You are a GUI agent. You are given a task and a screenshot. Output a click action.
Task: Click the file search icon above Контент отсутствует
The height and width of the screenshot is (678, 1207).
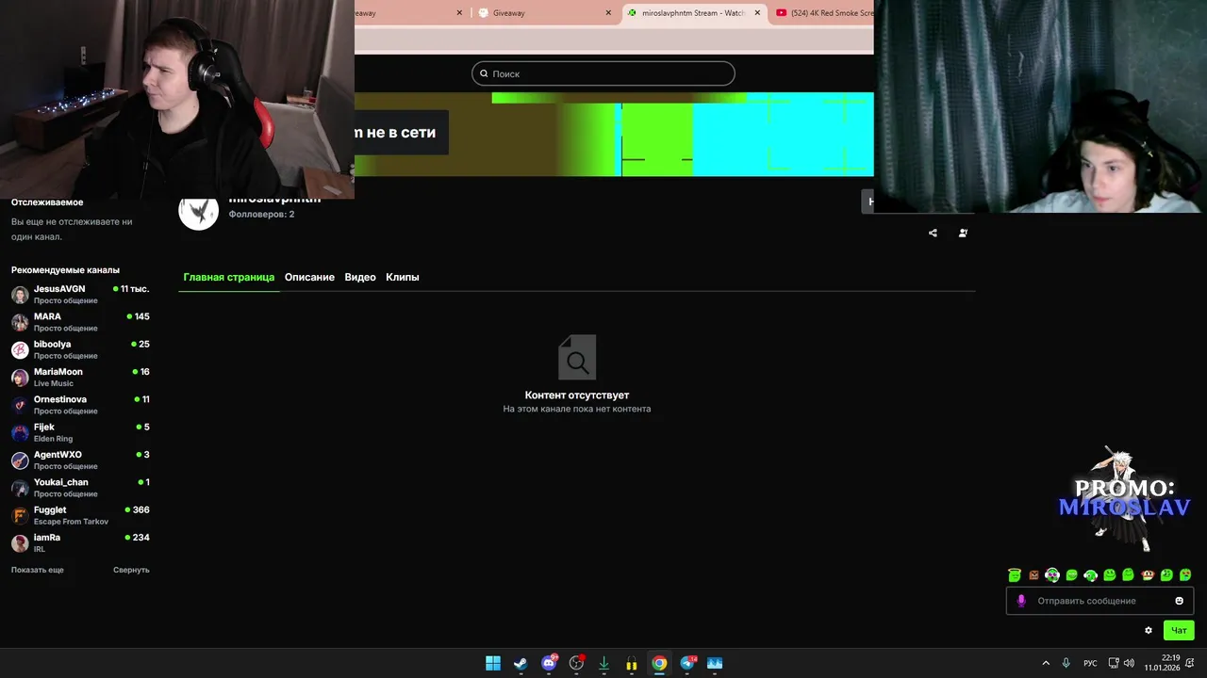pos(577,358)
